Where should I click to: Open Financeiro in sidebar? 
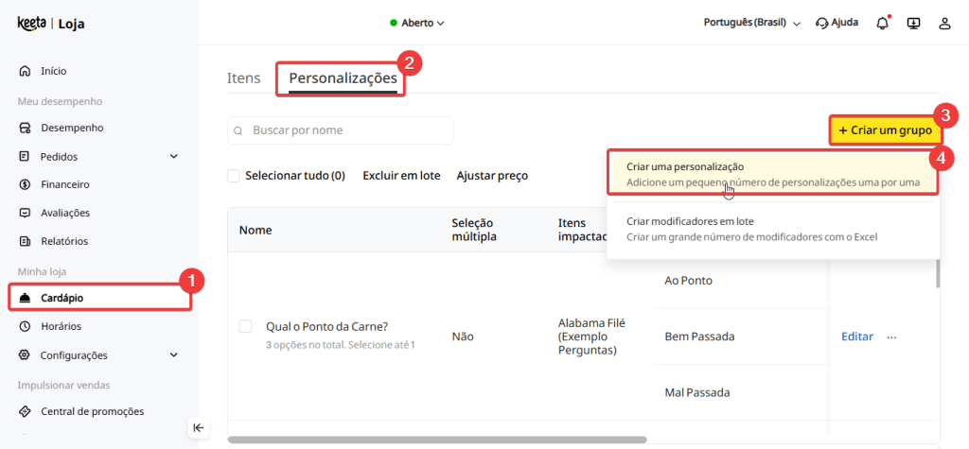click(x=65, y=184)
